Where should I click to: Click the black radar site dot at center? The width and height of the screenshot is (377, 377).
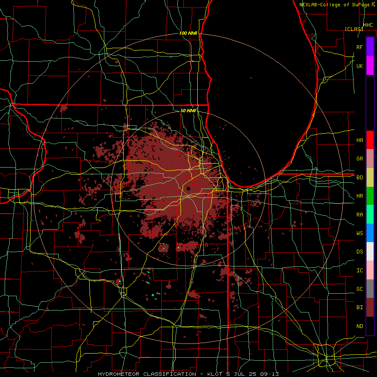point(188,188)
